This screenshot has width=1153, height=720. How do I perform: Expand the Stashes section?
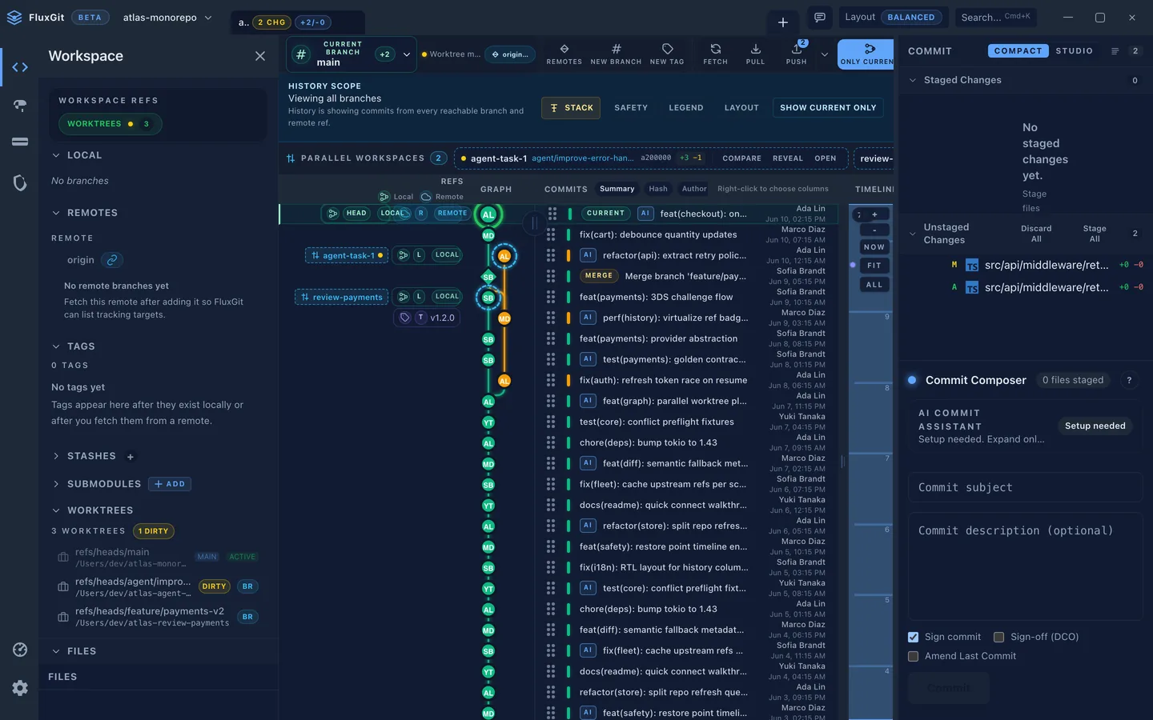[x=56, y=456]
